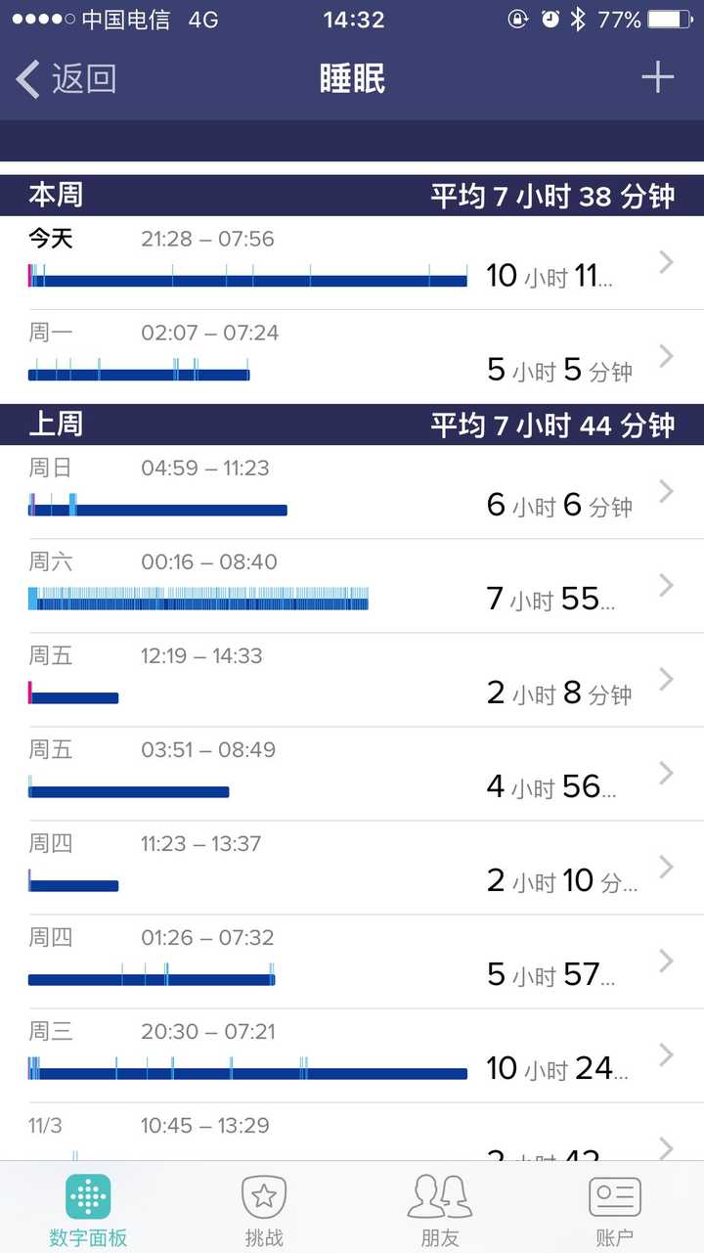Expand today's 21:28 – 07:56 entry chevron
This screenshot has height=1253, width=704.
(x=667, y=261)
